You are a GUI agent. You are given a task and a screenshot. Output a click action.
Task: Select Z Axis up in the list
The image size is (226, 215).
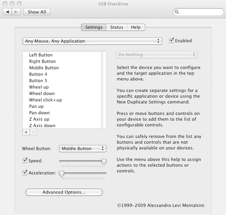tap(62, 119)
